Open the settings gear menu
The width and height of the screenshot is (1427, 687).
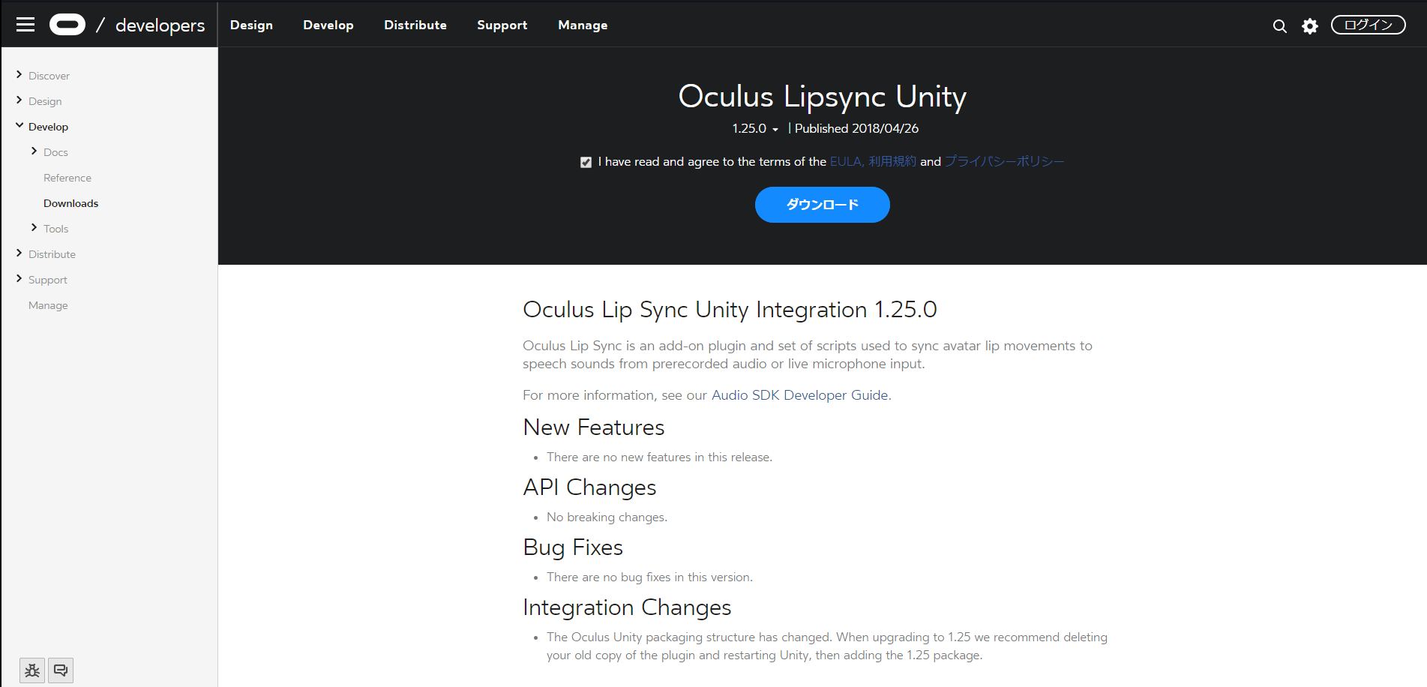tap(1310, 25)
